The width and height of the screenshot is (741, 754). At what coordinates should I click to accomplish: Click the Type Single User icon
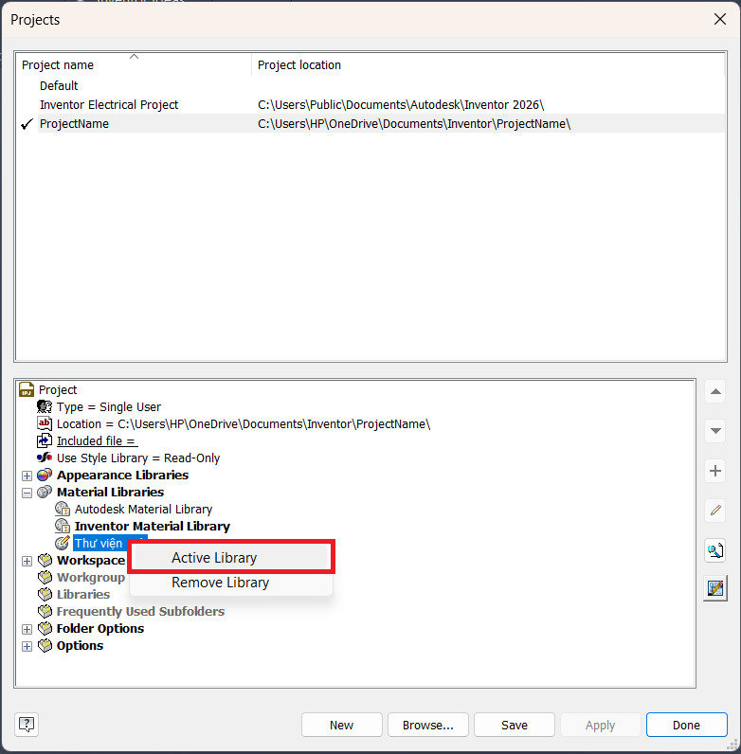pos(45,406)
